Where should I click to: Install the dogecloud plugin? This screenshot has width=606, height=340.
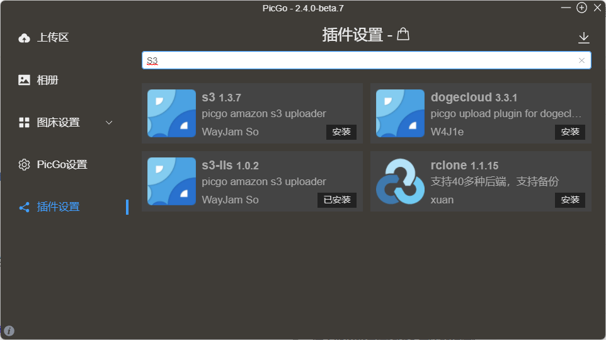[570, 132]
